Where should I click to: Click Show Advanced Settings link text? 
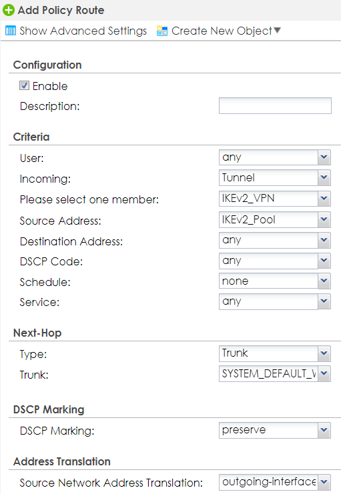83,31
